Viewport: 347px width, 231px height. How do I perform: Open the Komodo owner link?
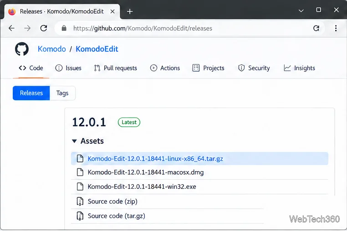pyautogui.click(x=52, y=49)
